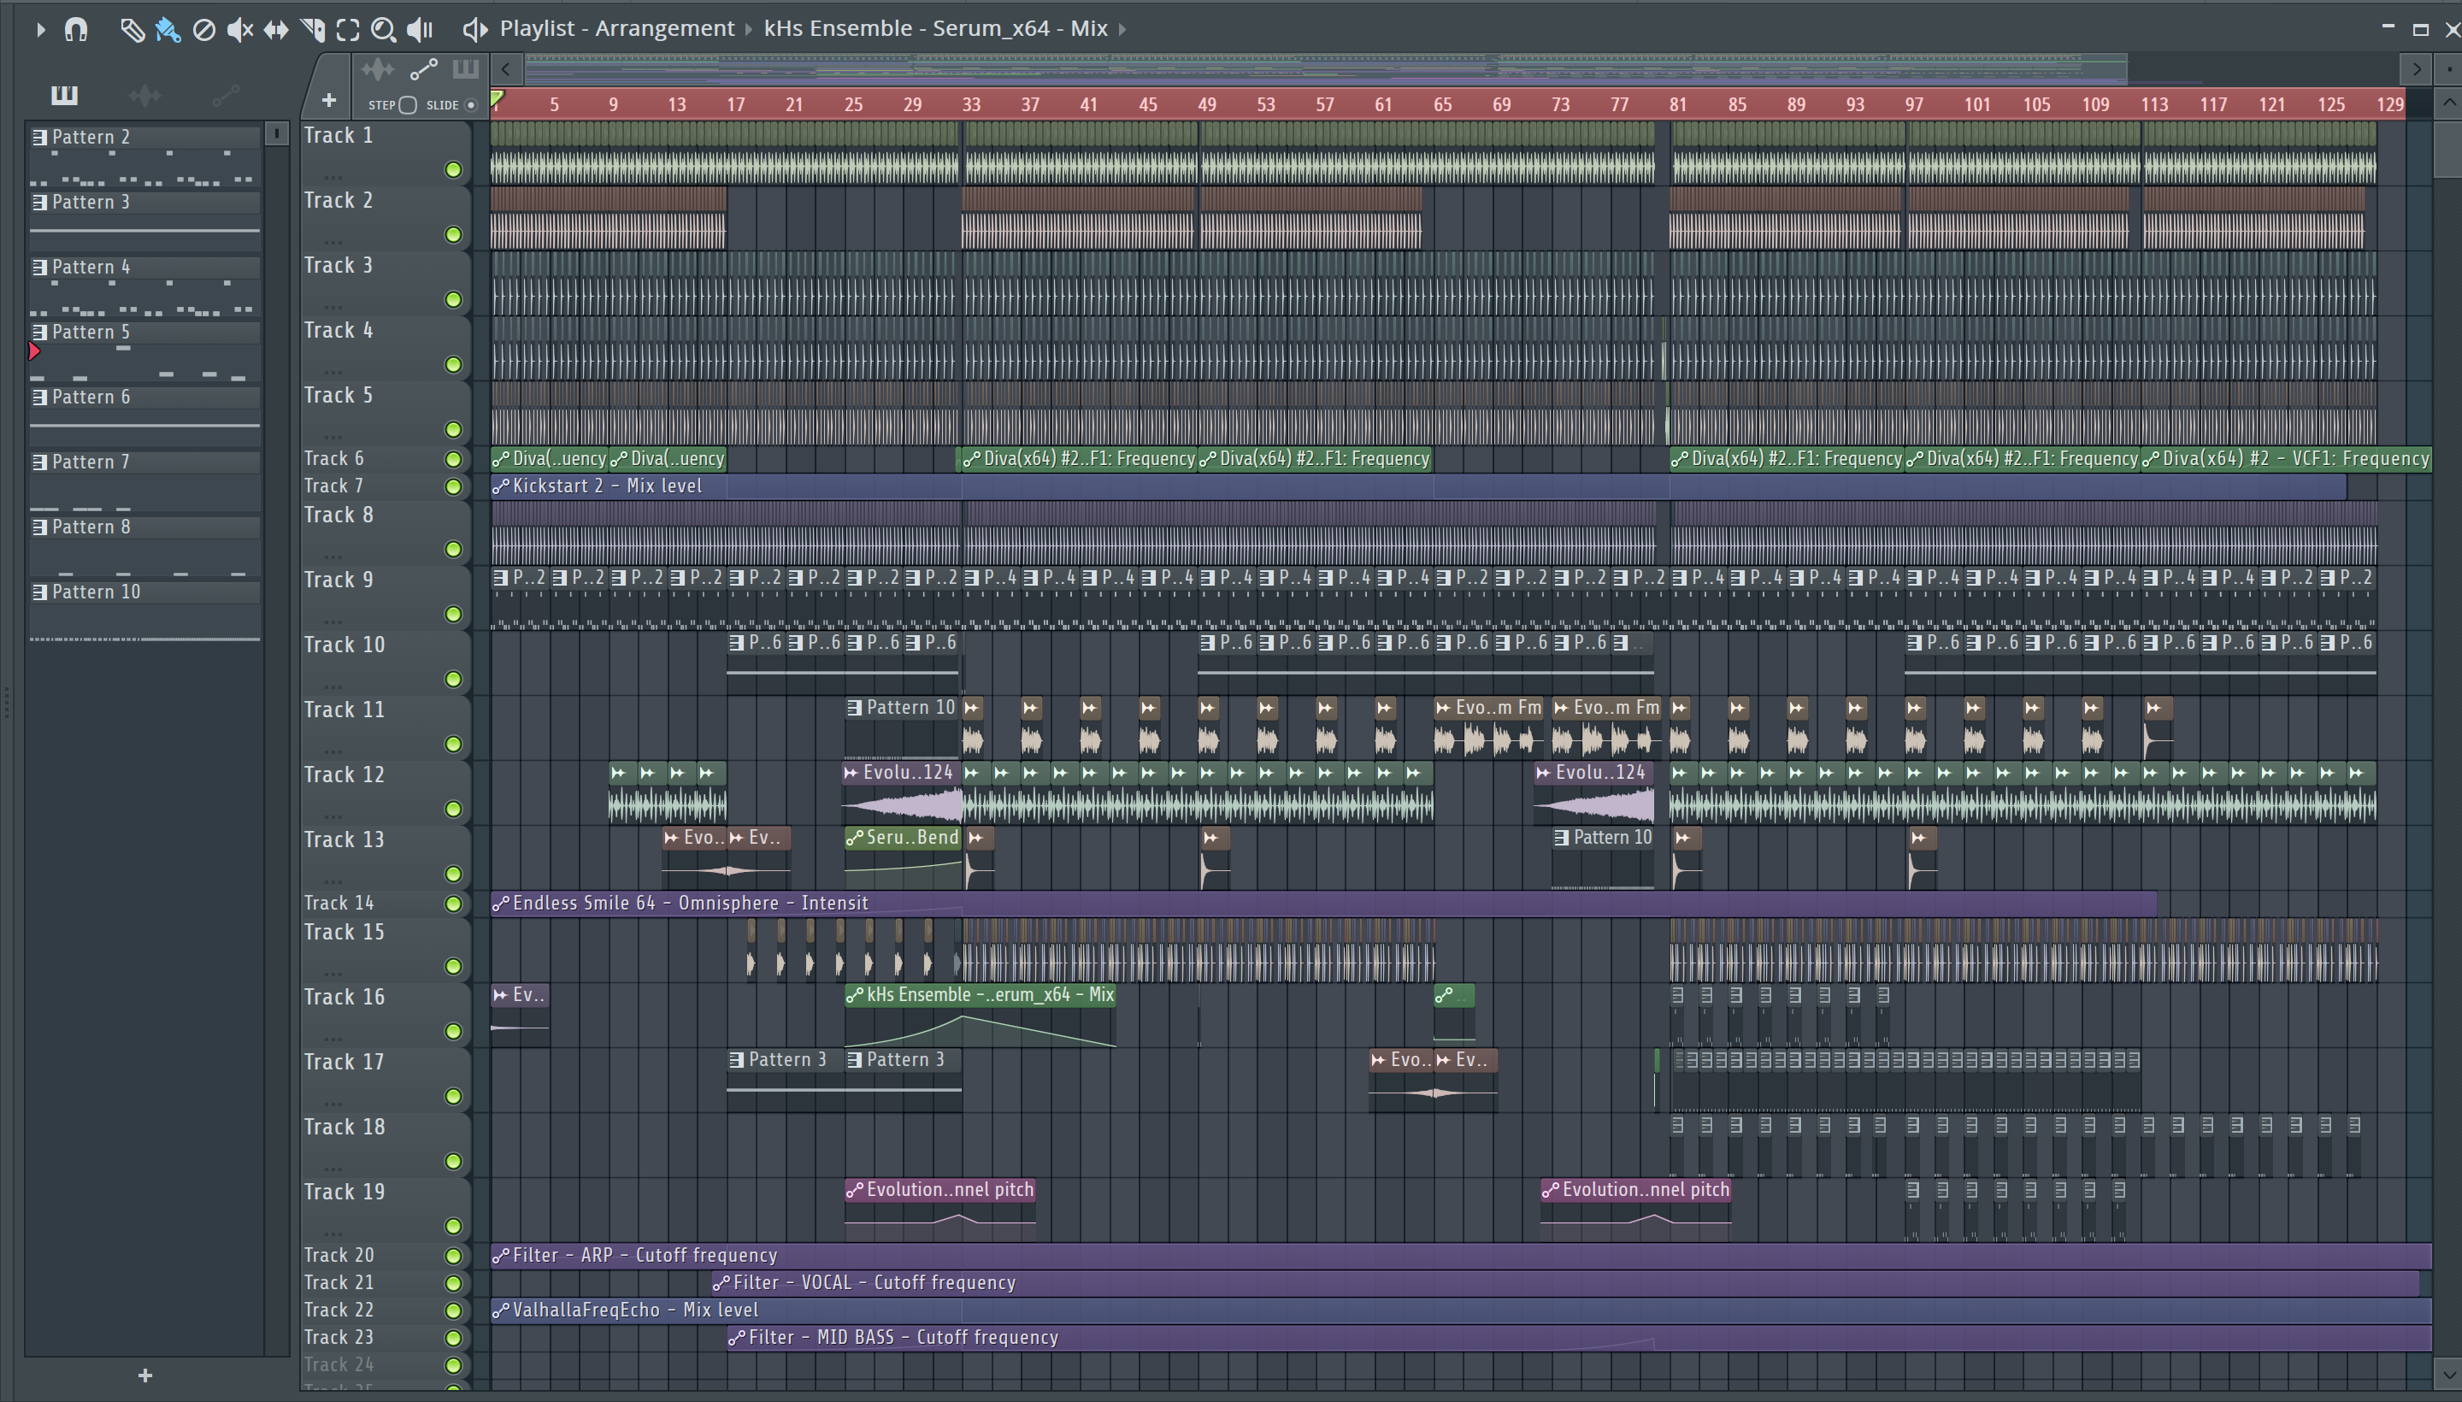
Task: Select the Paint brush tool
Action: coord(168,30)
